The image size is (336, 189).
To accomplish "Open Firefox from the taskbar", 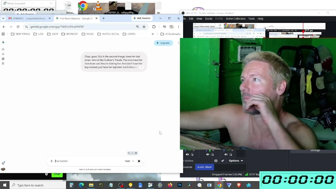I will click(170, 185).
